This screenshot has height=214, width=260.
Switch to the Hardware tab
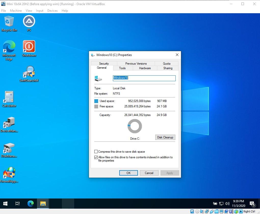145,68
